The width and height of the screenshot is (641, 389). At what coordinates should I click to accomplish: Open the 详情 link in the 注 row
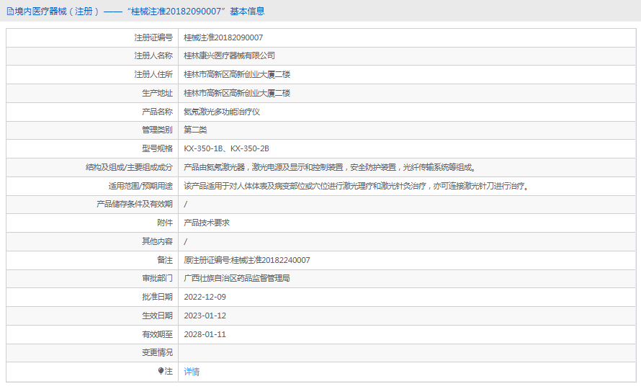pyautogui.click(x=192, y=372)
